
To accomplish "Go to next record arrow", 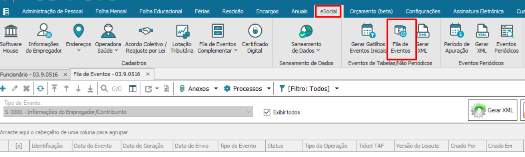I will (78, 88).
